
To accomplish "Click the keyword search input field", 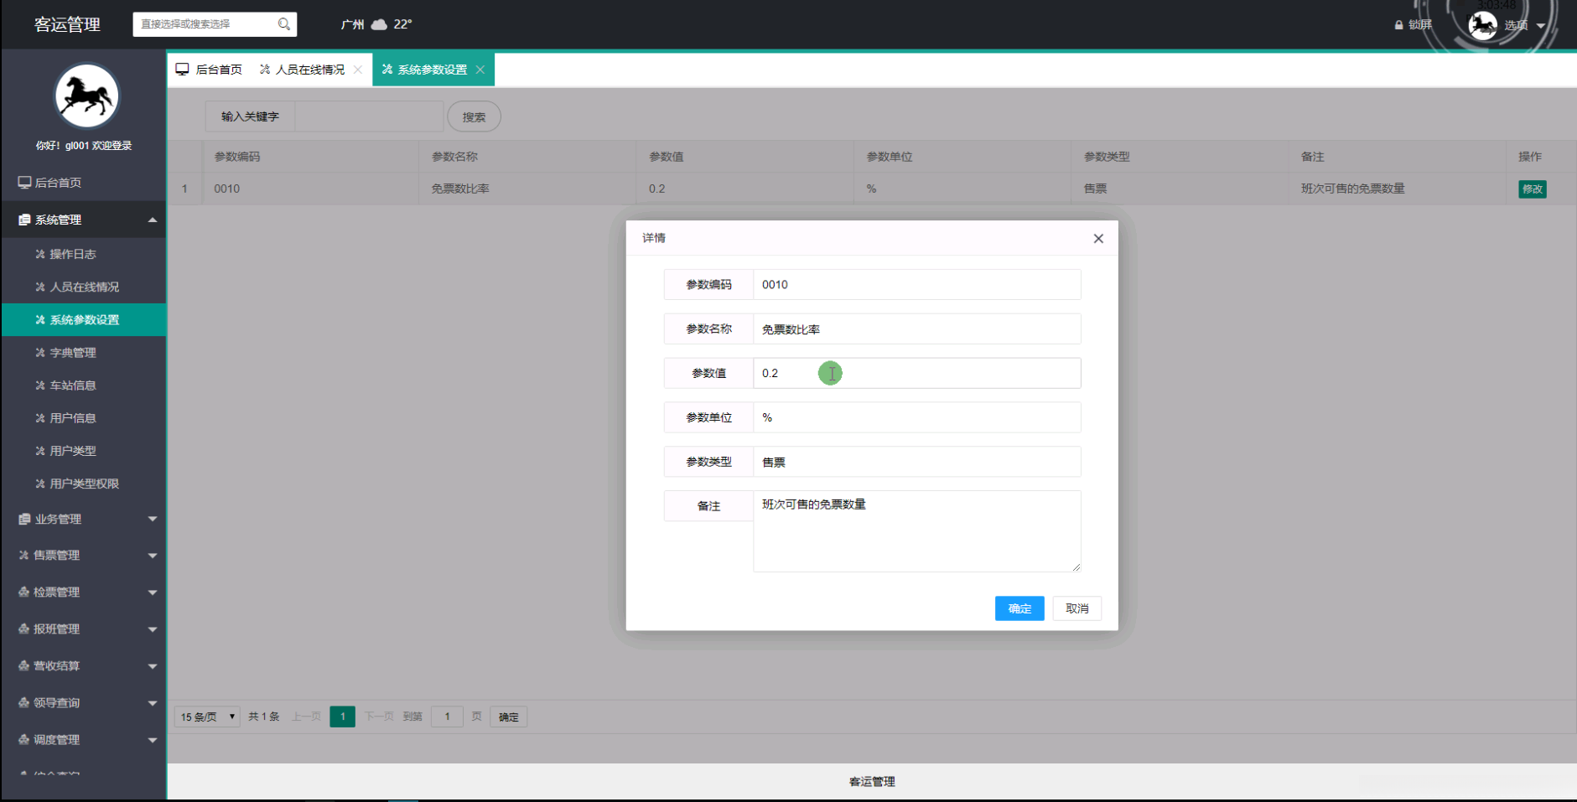I will click(369, 116).
